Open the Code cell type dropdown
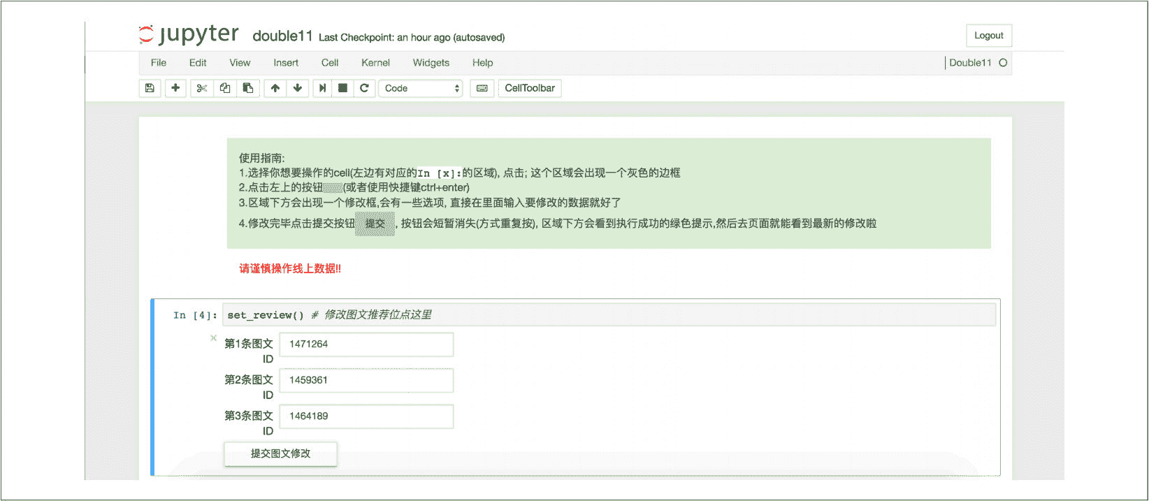 tap(421, 88)
